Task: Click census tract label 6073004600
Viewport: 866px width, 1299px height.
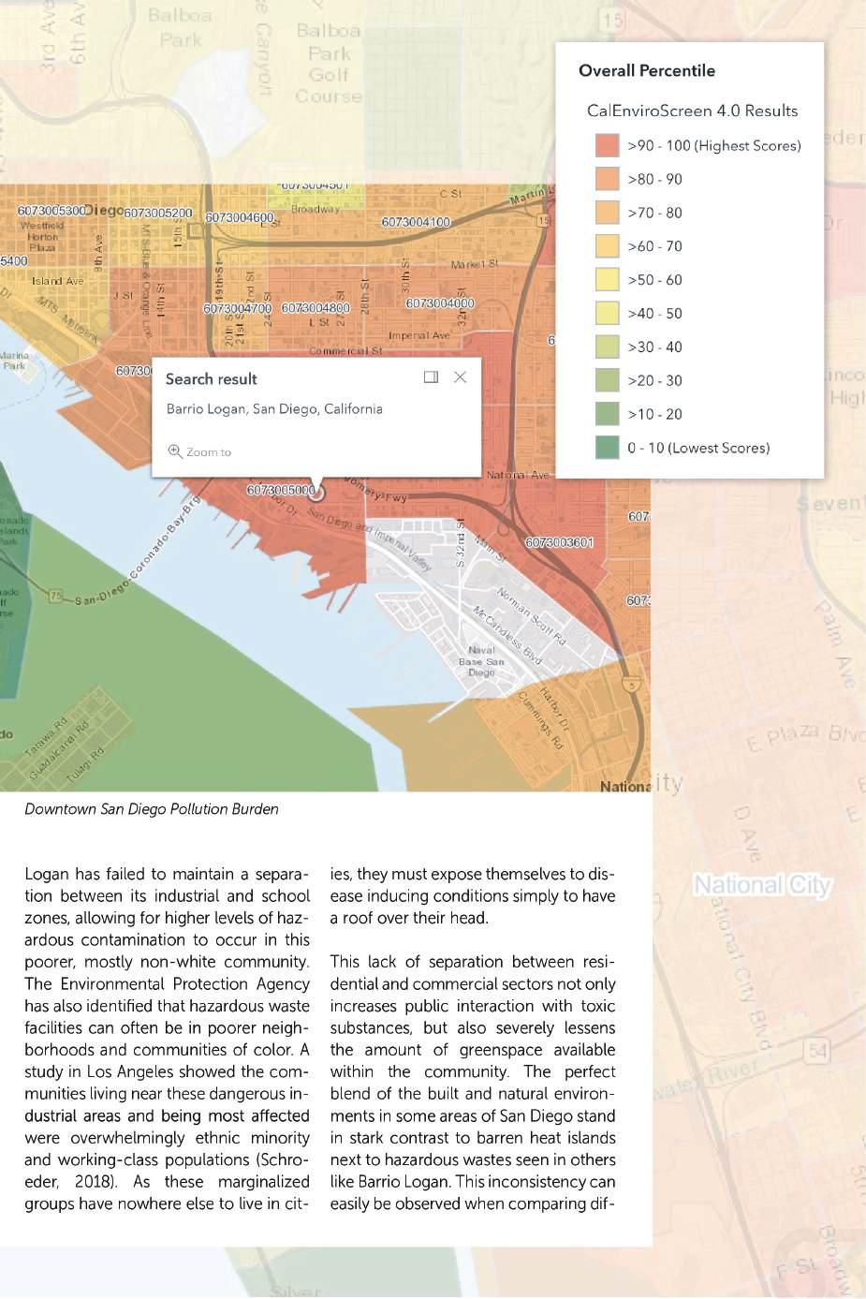Action: 240,217
